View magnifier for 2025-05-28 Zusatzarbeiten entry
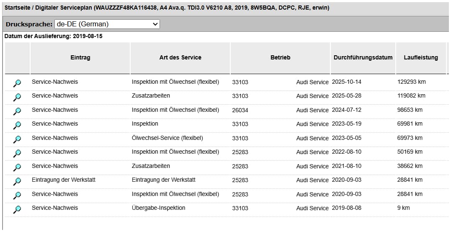 pyautogui.click(x=17, y=97)
